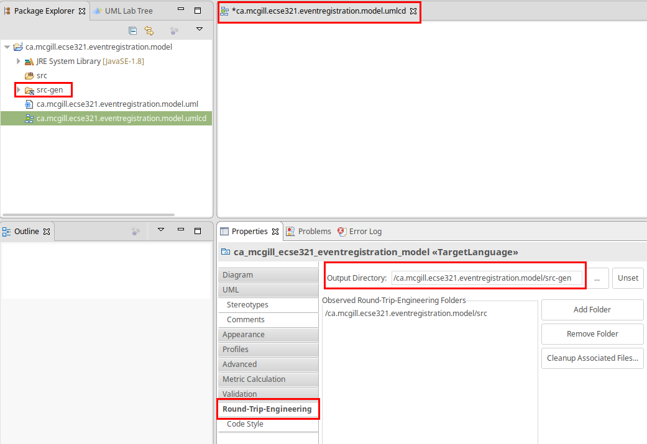Select the model.uml file

pos(117,104)
